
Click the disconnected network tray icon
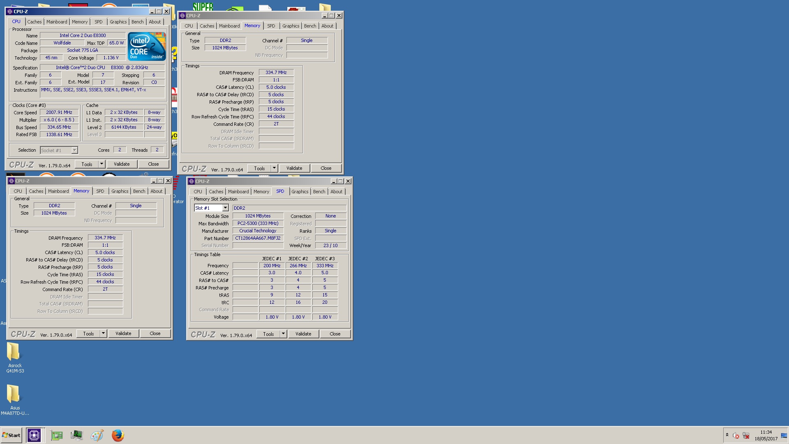click(x=746, y=436)
